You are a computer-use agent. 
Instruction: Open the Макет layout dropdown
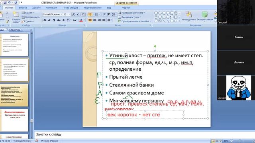28,13
